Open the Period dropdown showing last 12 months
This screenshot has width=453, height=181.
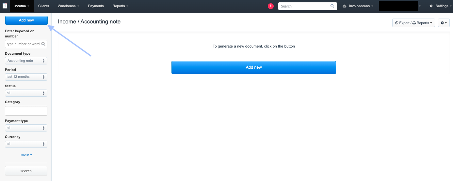coord(26,77)
